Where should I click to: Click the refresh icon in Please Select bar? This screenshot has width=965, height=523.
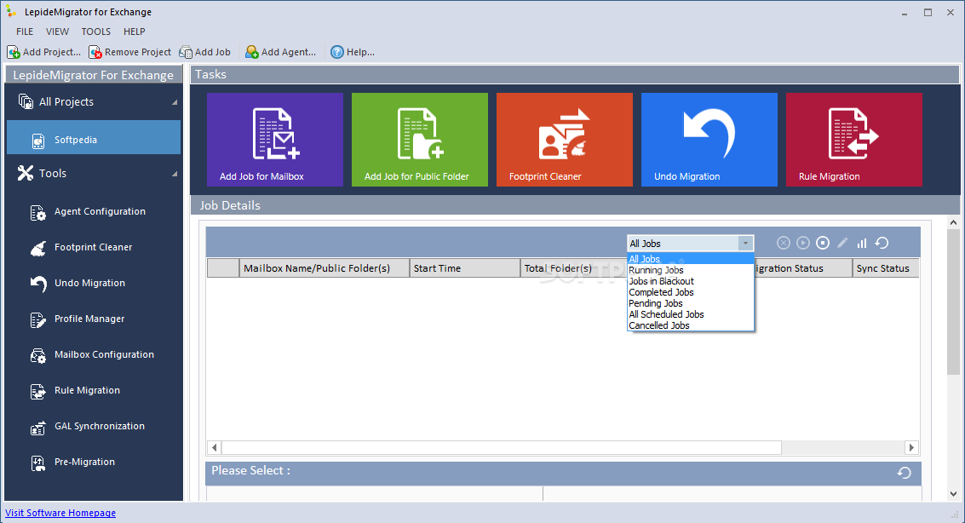click(904, 473)
